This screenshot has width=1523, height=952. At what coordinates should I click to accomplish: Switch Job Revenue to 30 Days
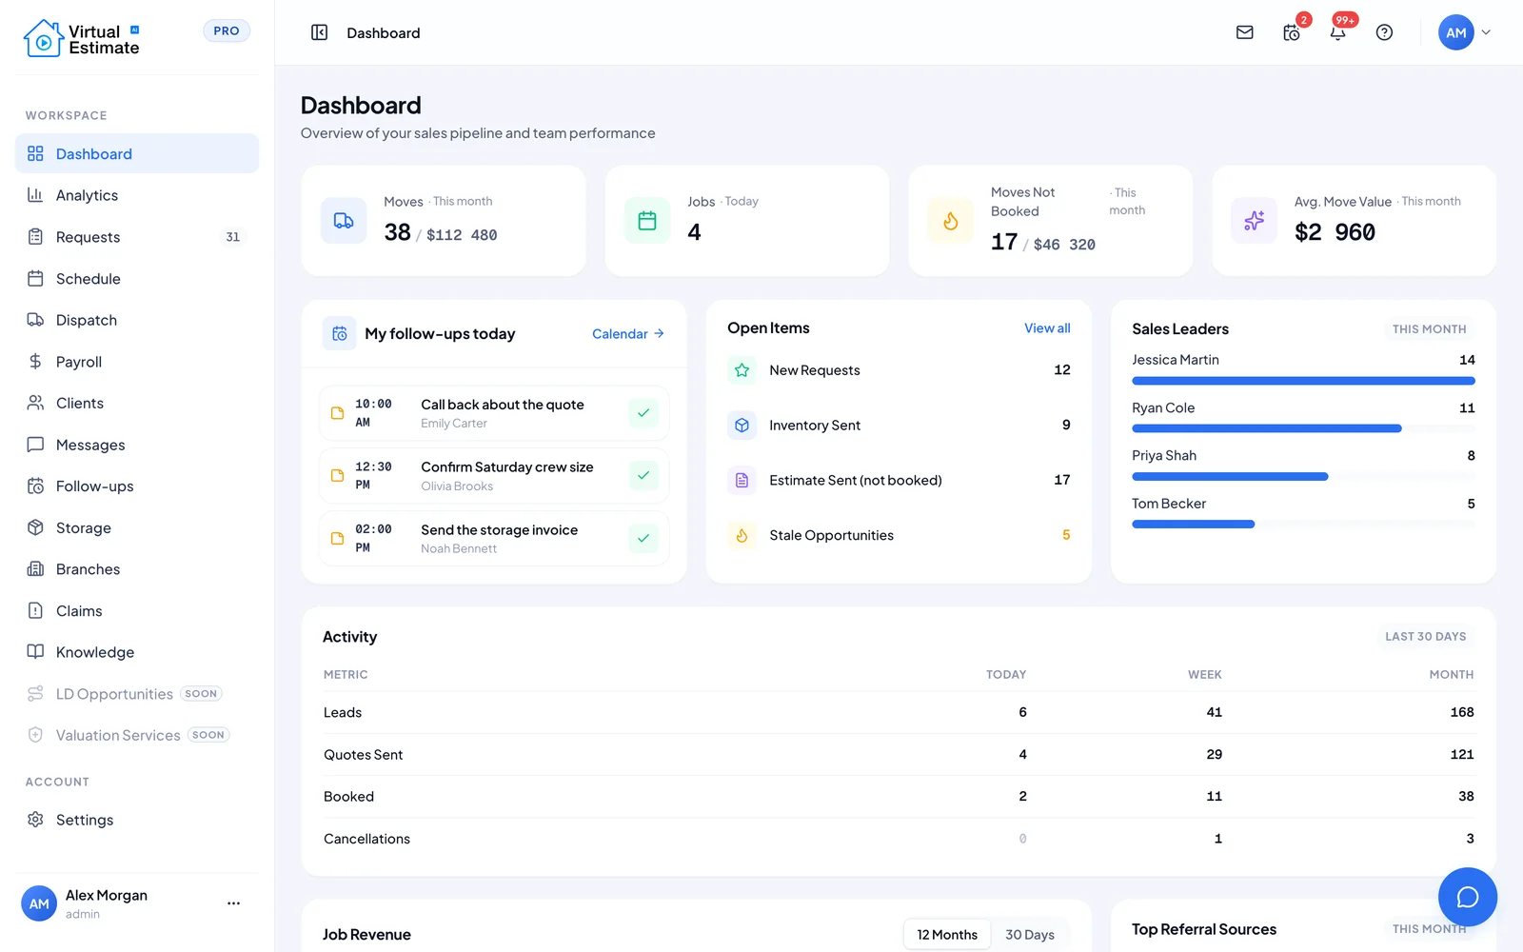1030,935
